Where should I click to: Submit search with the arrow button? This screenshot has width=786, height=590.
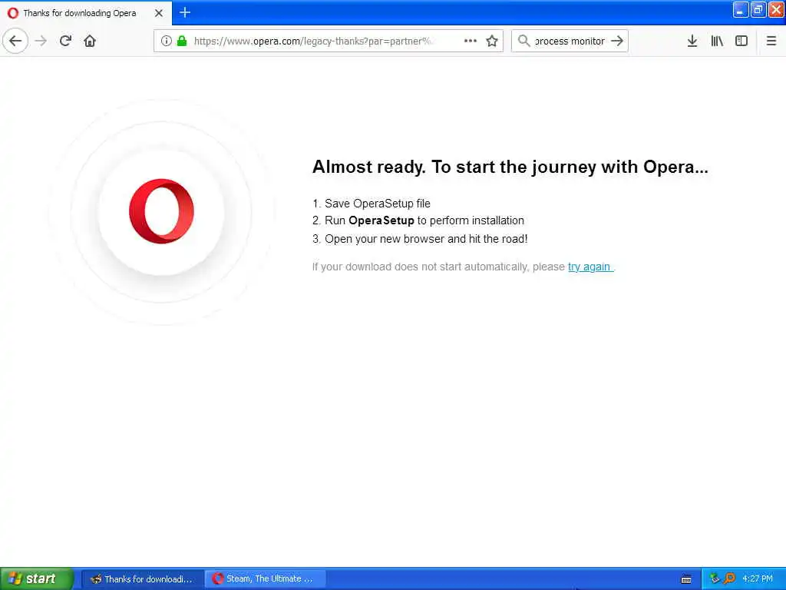[x=617, y=41]
